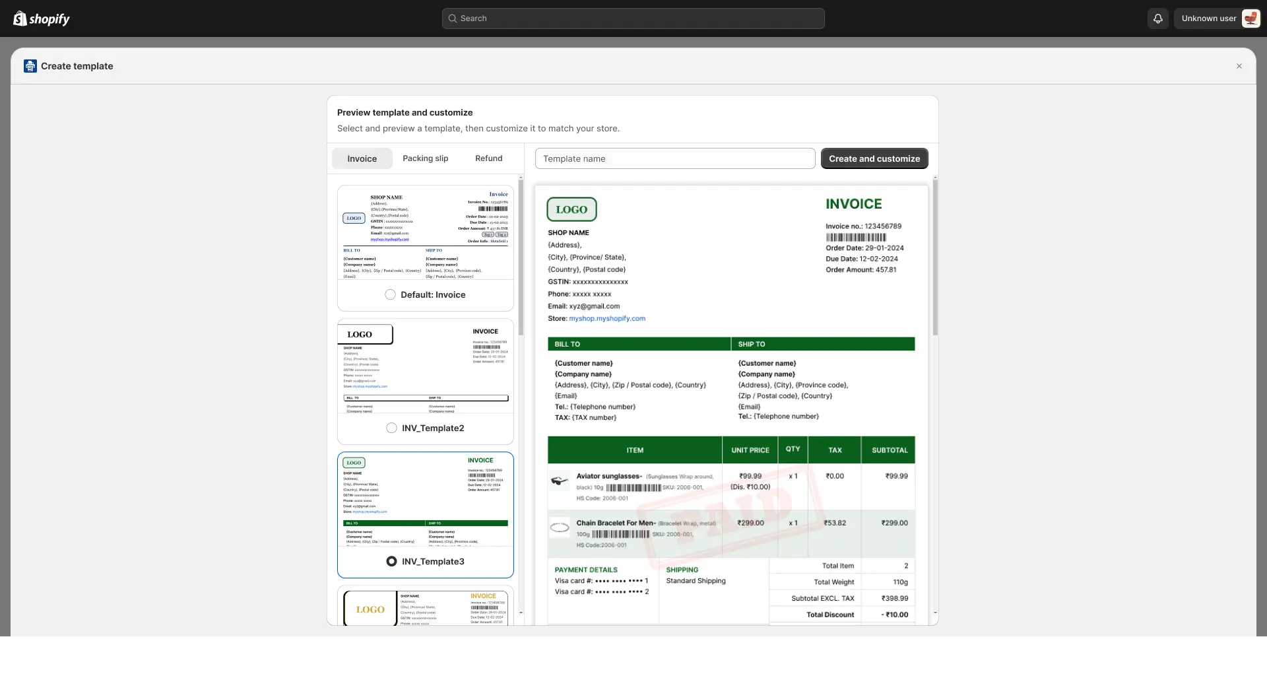The height and width of the screenshot is (676, 1267).
Task: Click the Shopify logo
Action: 42,18
